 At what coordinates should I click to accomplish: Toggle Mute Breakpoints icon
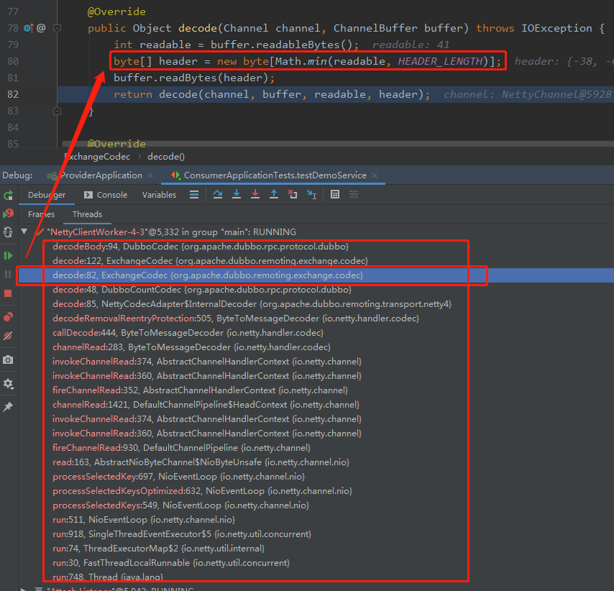coord(8,336)
